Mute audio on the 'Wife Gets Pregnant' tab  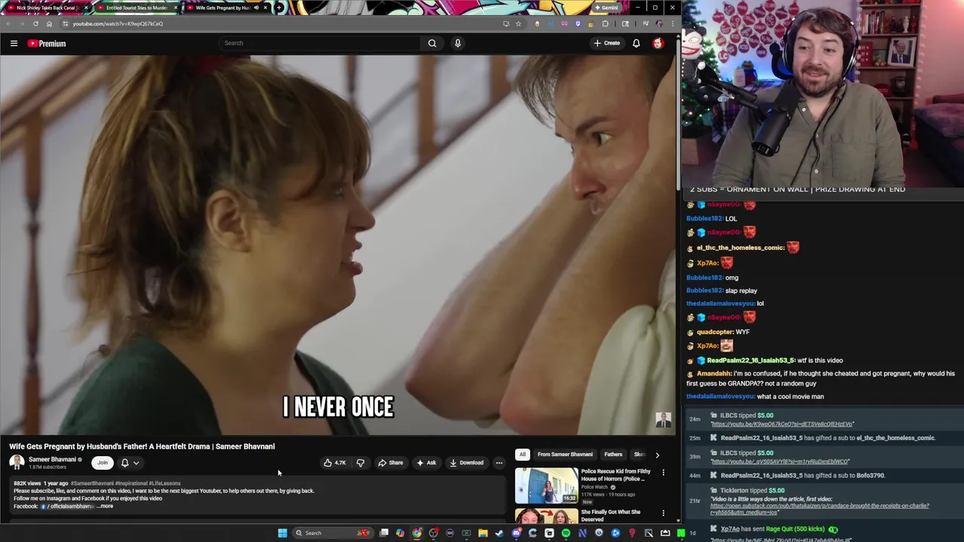click(x=256, y=8)
